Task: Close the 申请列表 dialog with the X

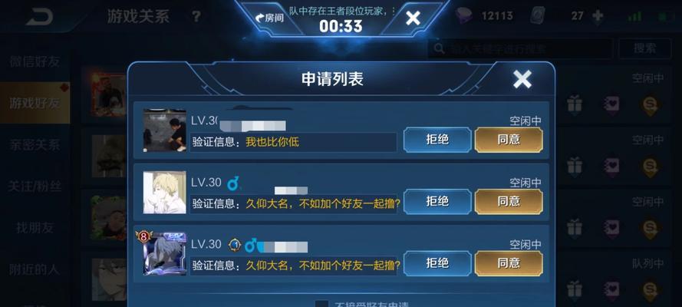Action: click(x=522, y=79)
